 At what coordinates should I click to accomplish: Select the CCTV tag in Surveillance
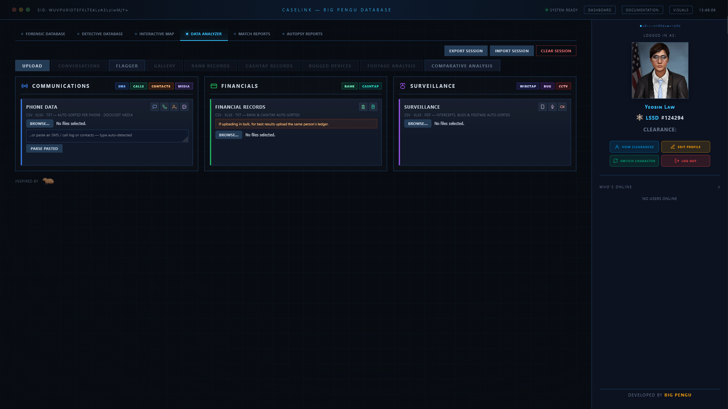click(x=563, y=86)
